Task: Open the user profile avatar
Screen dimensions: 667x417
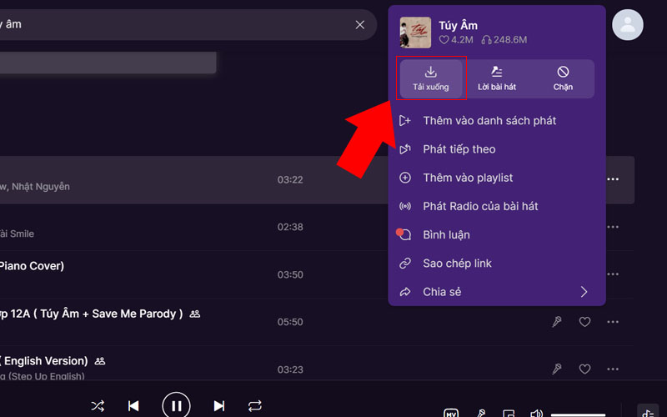Action: 628,25
